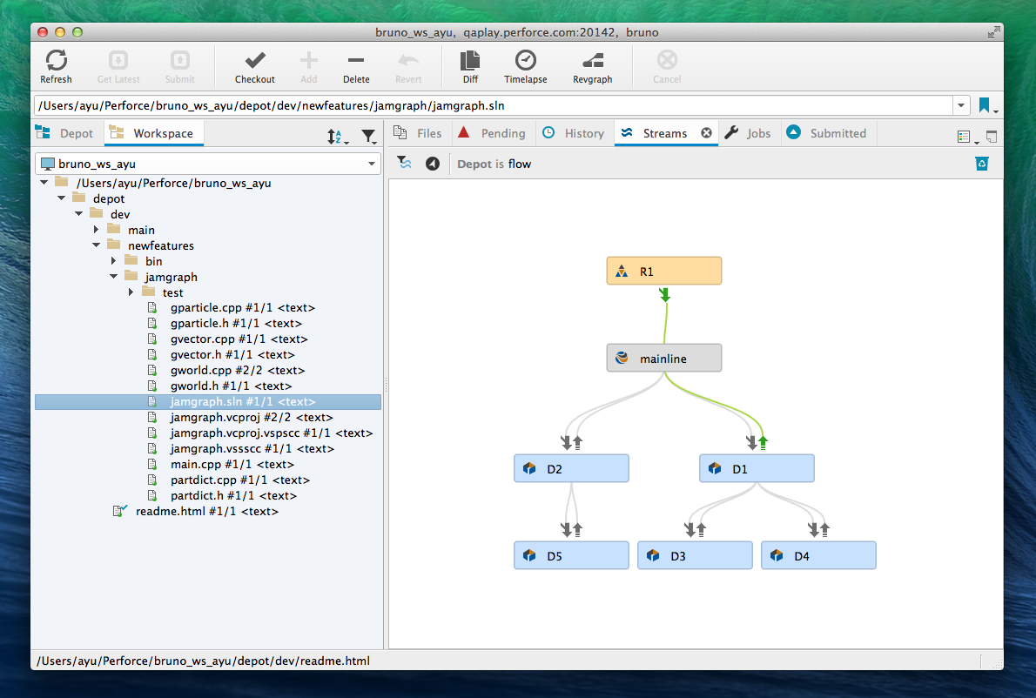The height and width of the screenshot is (698, 1036).
Task: Collapse the bruno_ws_ayu root folder
Action: [44, 182]
